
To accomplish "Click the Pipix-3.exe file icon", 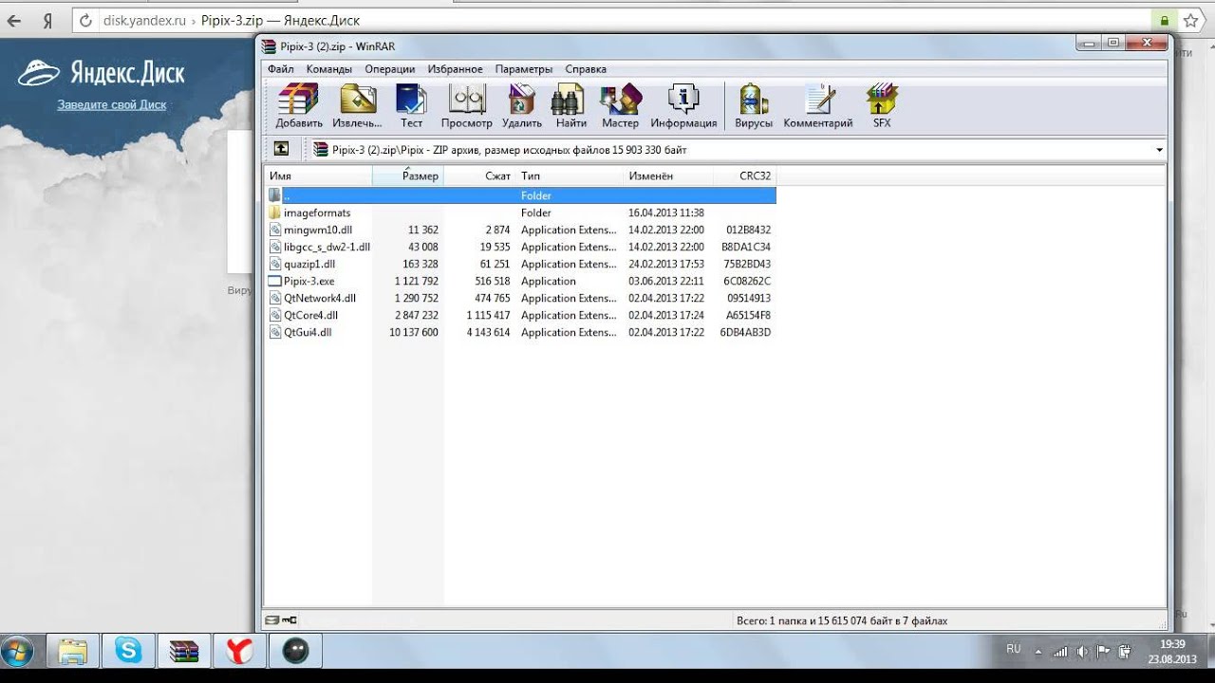I will (274, 281).
